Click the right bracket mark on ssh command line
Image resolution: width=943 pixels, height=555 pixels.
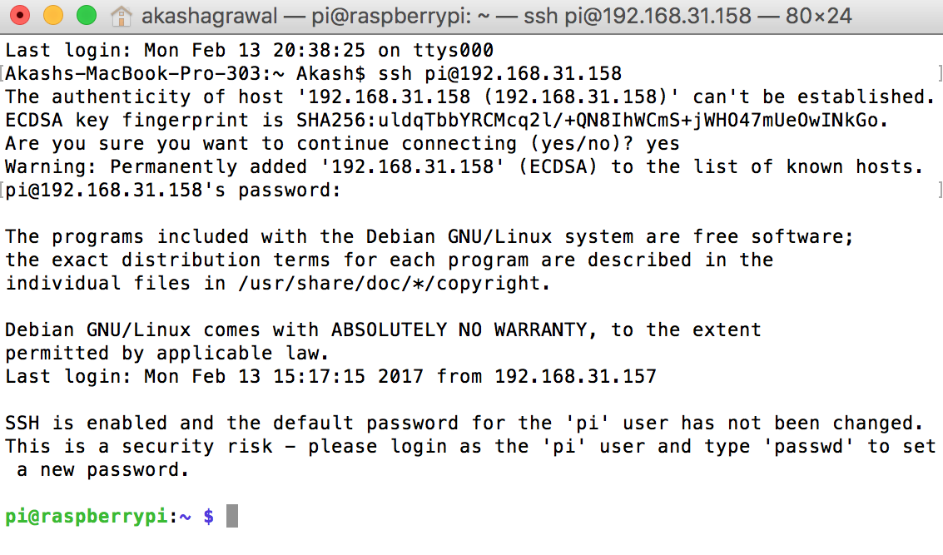[940, 73]
